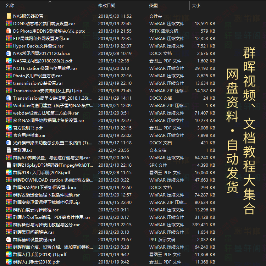Sort files by the 类型 column header
Image resolution: width=266 pixels, height=266 pixels.
tap(154, 6)
